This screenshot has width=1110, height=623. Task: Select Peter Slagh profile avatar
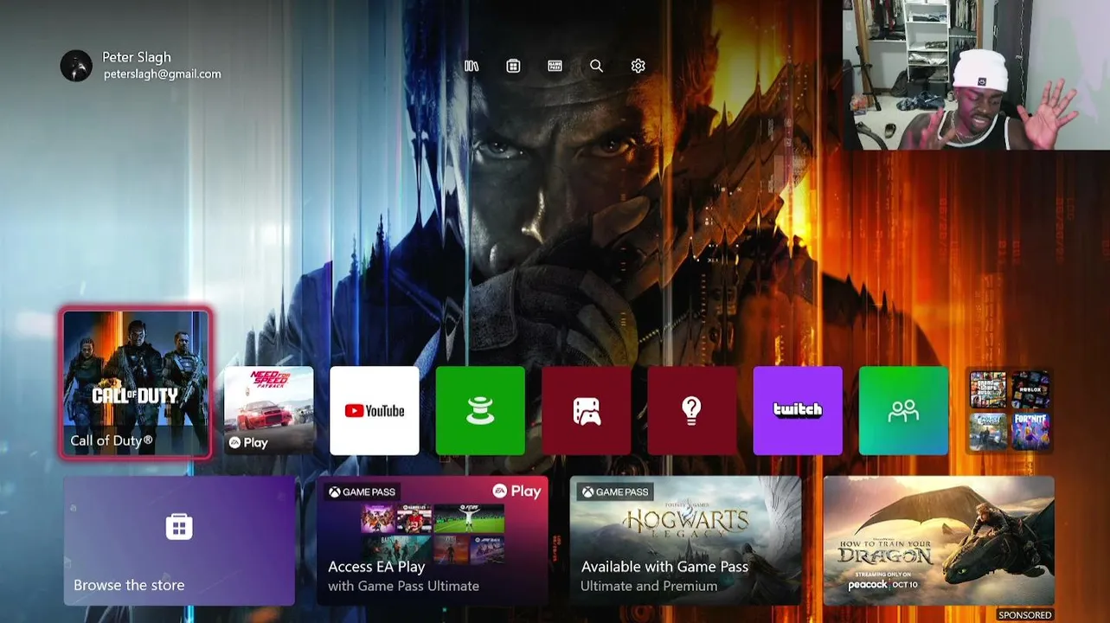pyautogui.click(x=76, y=66)
